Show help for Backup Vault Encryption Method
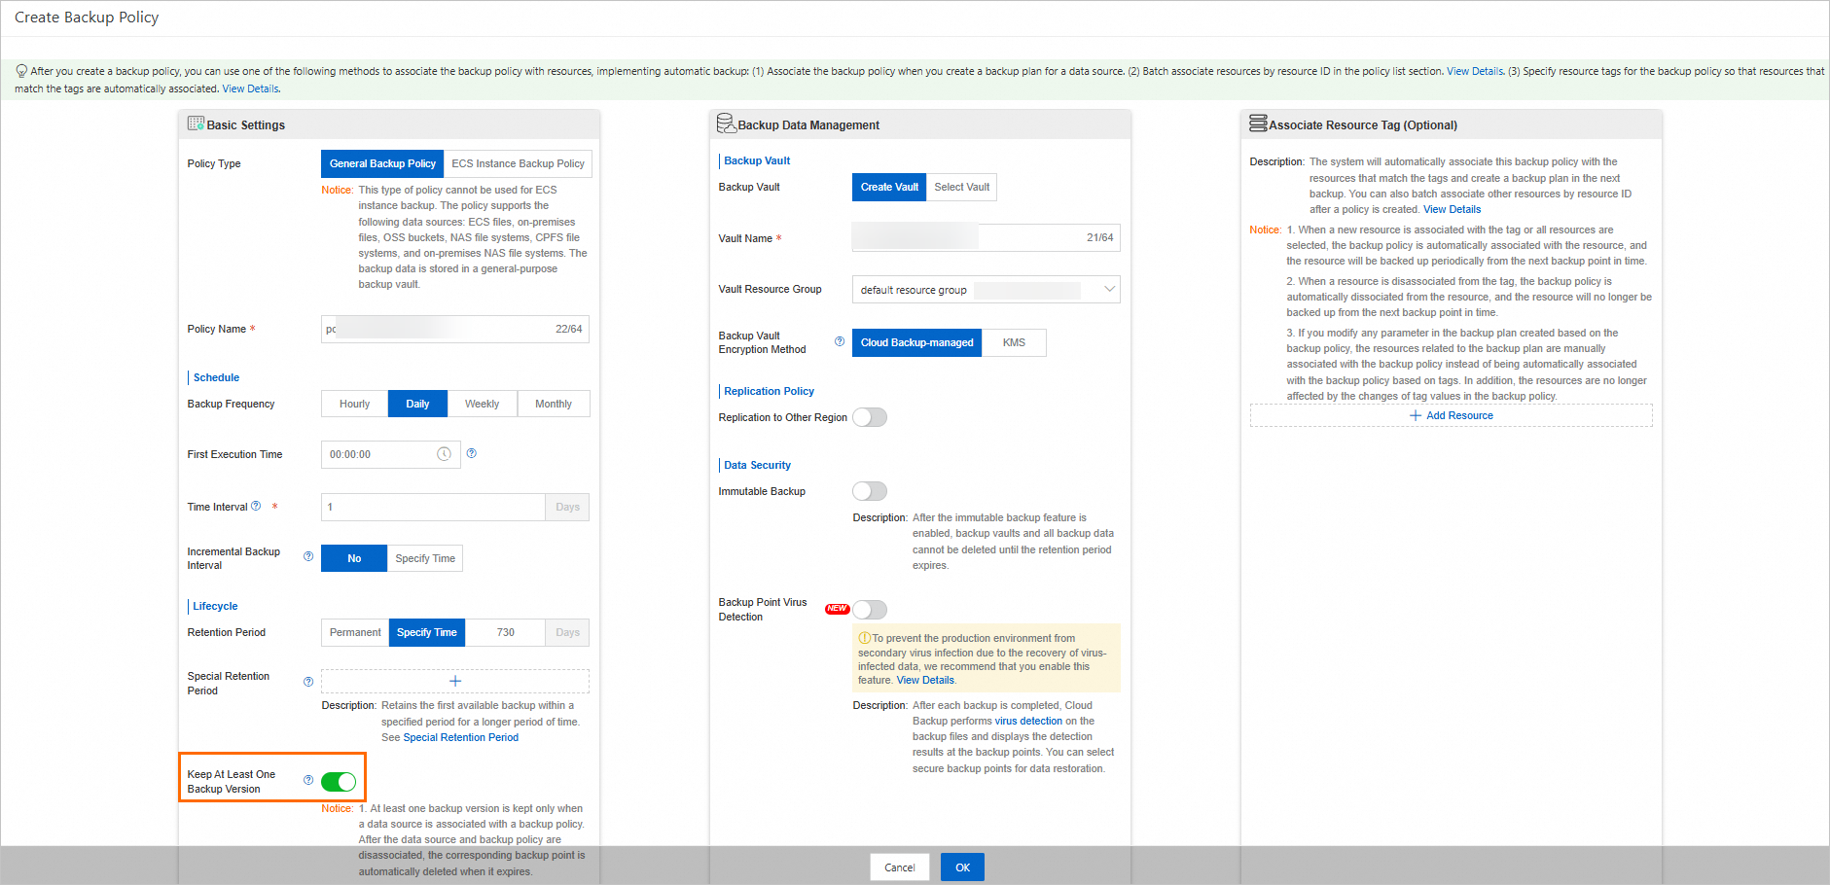This screenshot has width=1830, height=885. [x=840, y=341]
